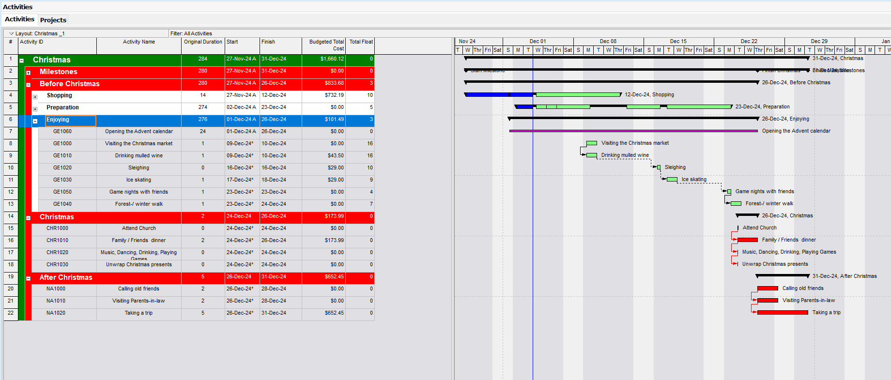Expand the Milestones group
891x380 pixels.
point(29,73)
